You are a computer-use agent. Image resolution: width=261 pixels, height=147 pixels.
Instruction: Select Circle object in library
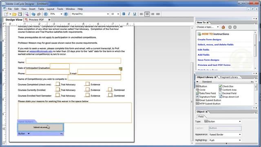pos(201,90)
